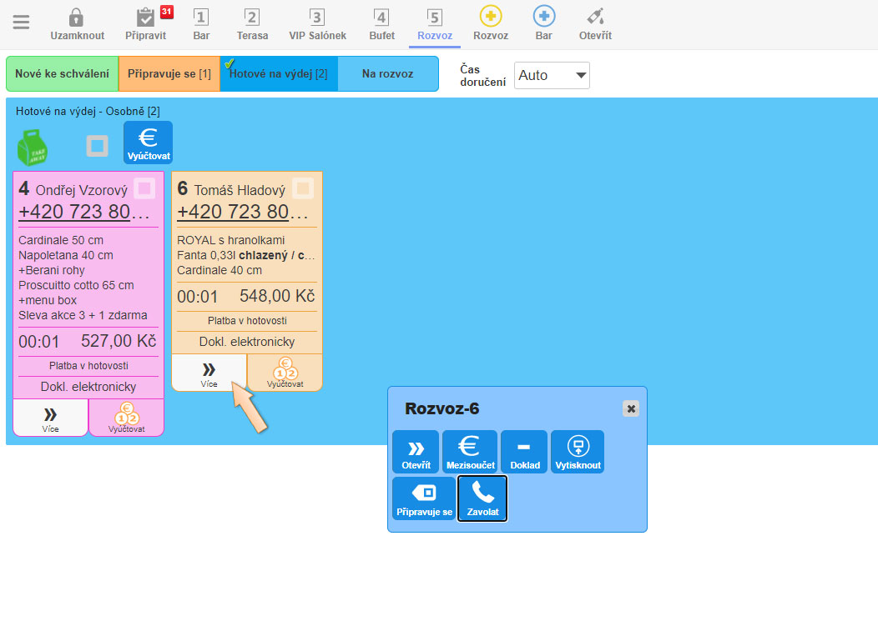Switch to Připravuje se [1] tab
This screenshot has width=878, height=631.
pyautogui.click(x=169, y=73)
